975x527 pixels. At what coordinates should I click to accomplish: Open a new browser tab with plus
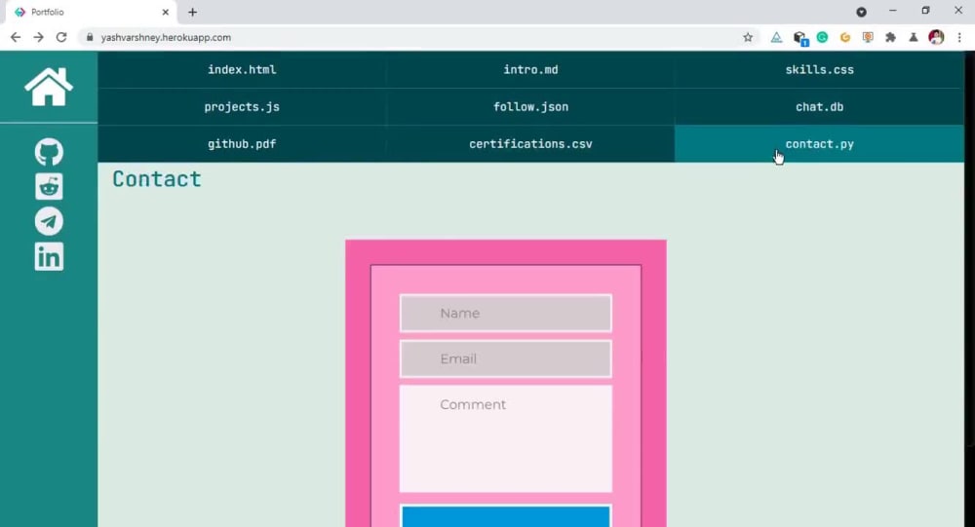tap(193, 12)
